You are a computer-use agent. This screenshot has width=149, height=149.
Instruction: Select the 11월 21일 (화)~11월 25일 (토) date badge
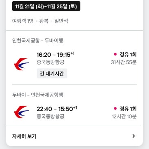(46, 6)
